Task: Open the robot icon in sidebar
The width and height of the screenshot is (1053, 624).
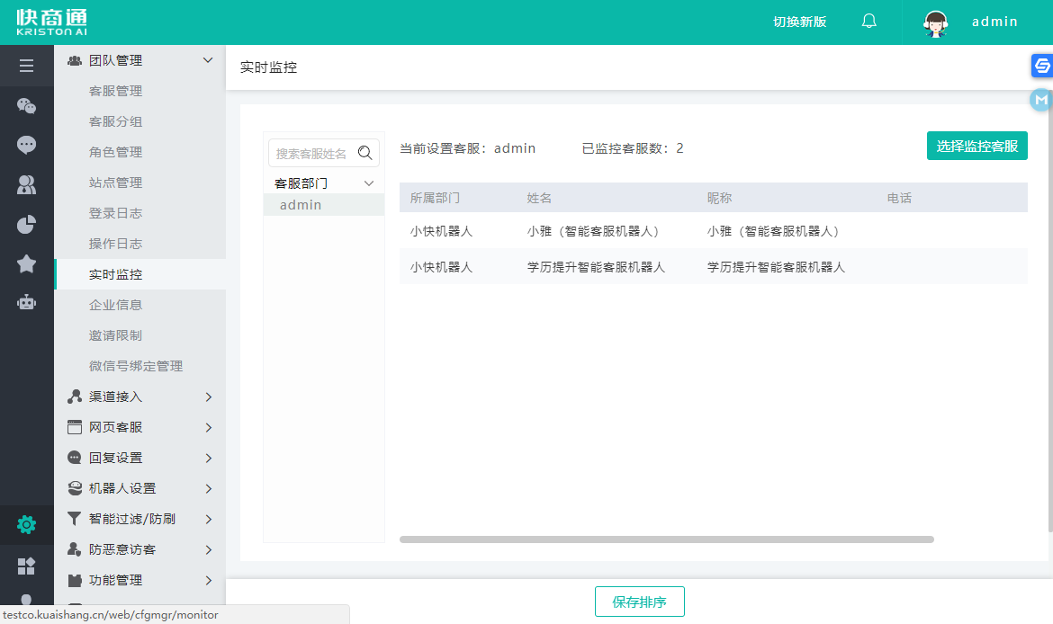Action: point(26,302)
